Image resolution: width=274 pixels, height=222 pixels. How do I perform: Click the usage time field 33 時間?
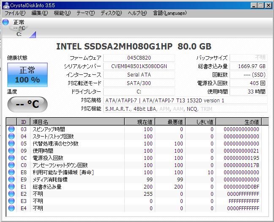point(248,92)
